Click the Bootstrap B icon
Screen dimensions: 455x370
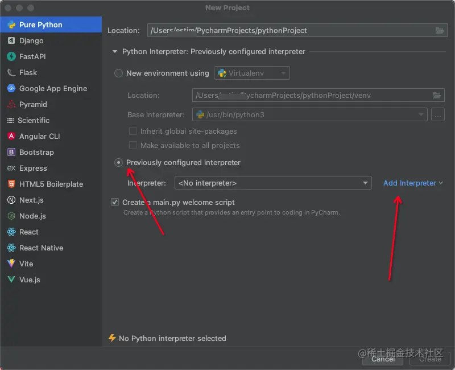click(11, 152)
